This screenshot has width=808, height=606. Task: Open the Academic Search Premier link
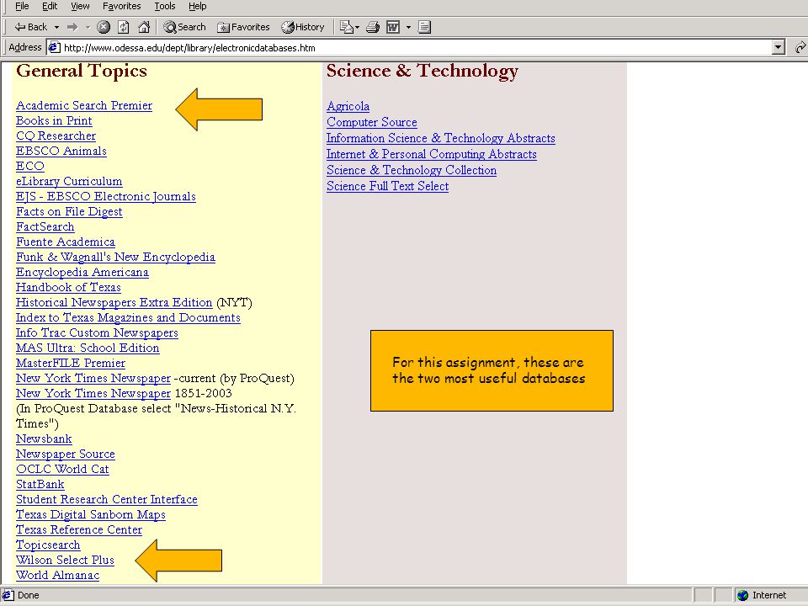84,106
